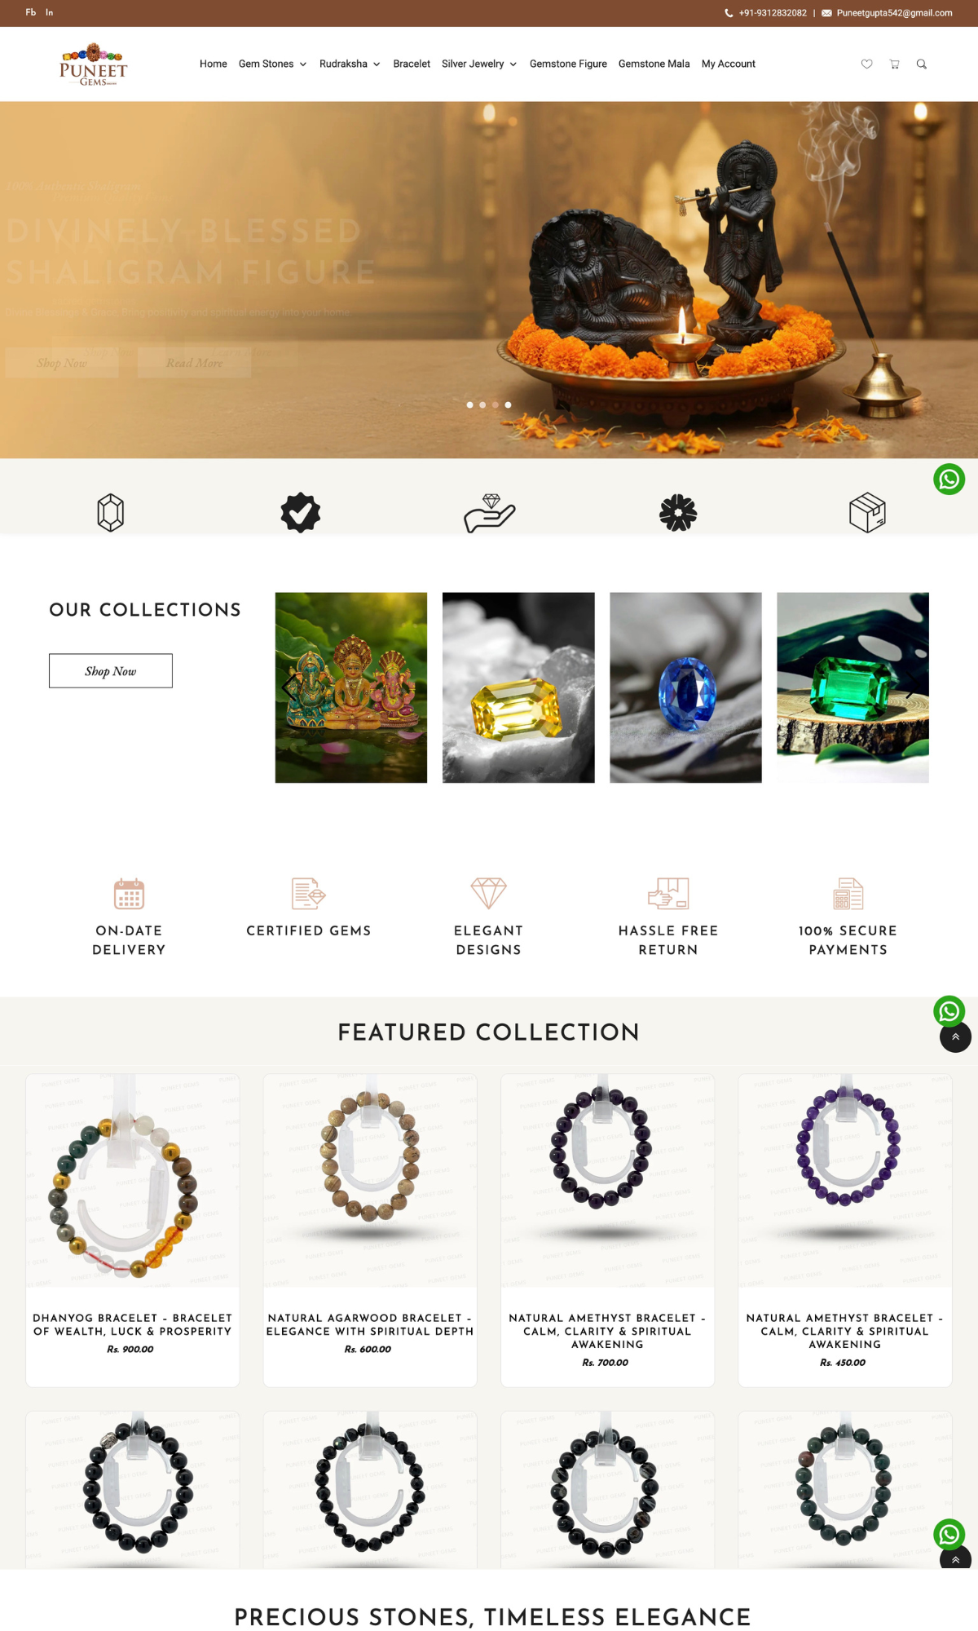Image resolution: width=978 pixels, height=1631 pixels.
Task: Open the green emerald collection thumbnail
Action: pos(852,687)
